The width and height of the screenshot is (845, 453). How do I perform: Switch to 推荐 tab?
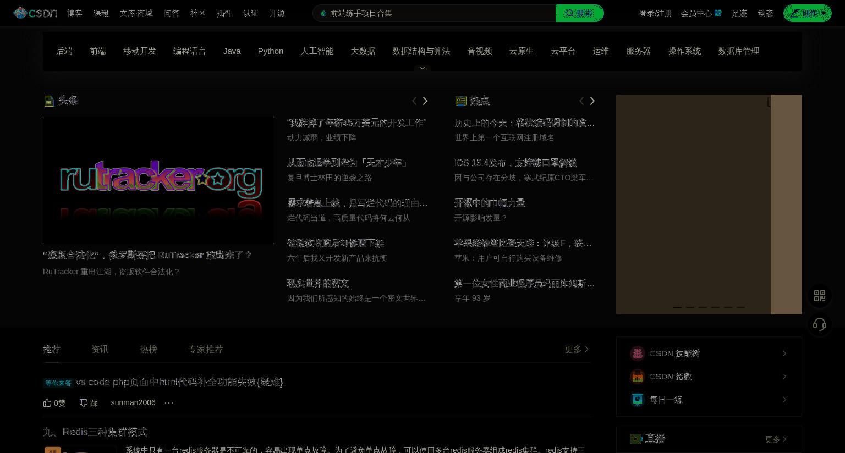point(52,349)
